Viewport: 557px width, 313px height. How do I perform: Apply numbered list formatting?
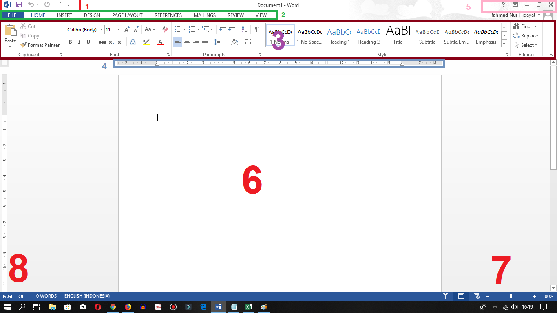pyautogui.click(x=192, y=29)
